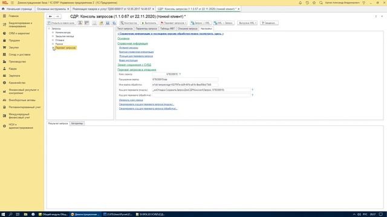Click the Изменить ключ сеанса link

(x=131, y=100)
